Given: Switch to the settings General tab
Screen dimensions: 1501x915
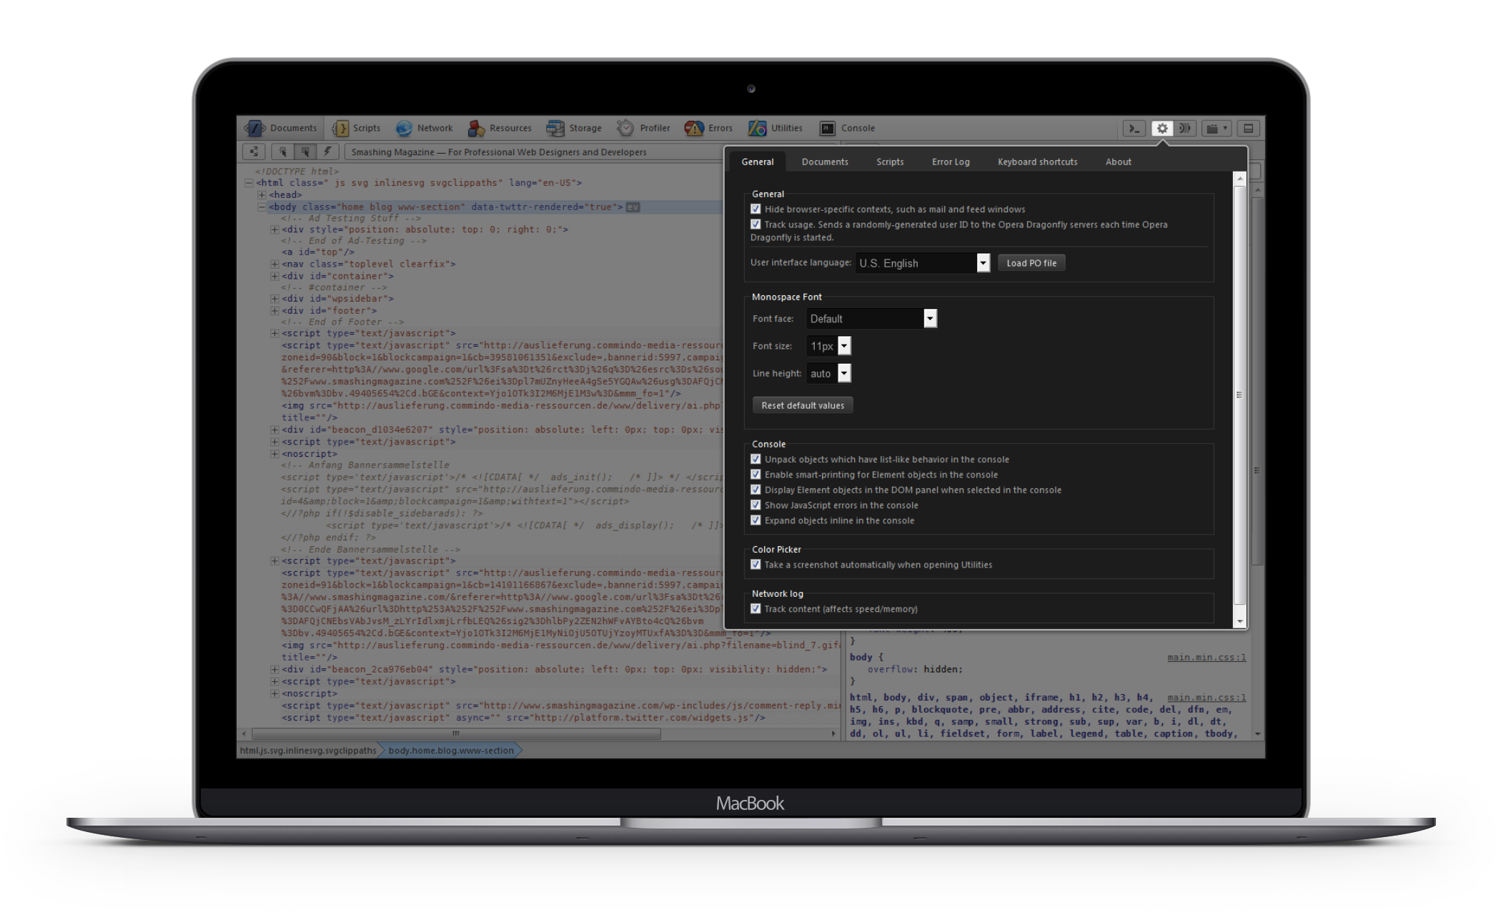Looking at the screenshot, I should [x=758, y=162].
